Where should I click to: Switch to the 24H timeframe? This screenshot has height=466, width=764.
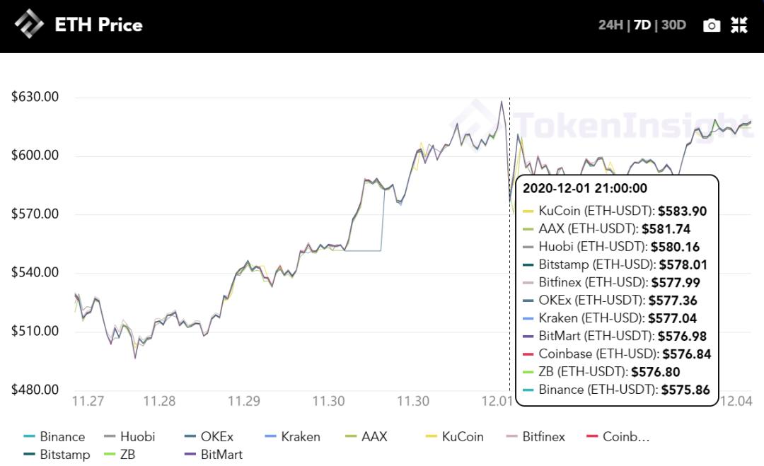(610, 25)
